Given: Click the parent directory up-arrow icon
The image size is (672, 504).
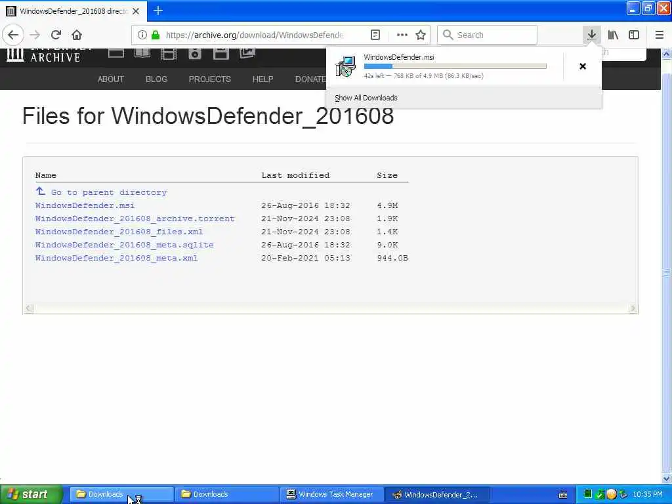Looking at the screenshot, I should (40, 191).
